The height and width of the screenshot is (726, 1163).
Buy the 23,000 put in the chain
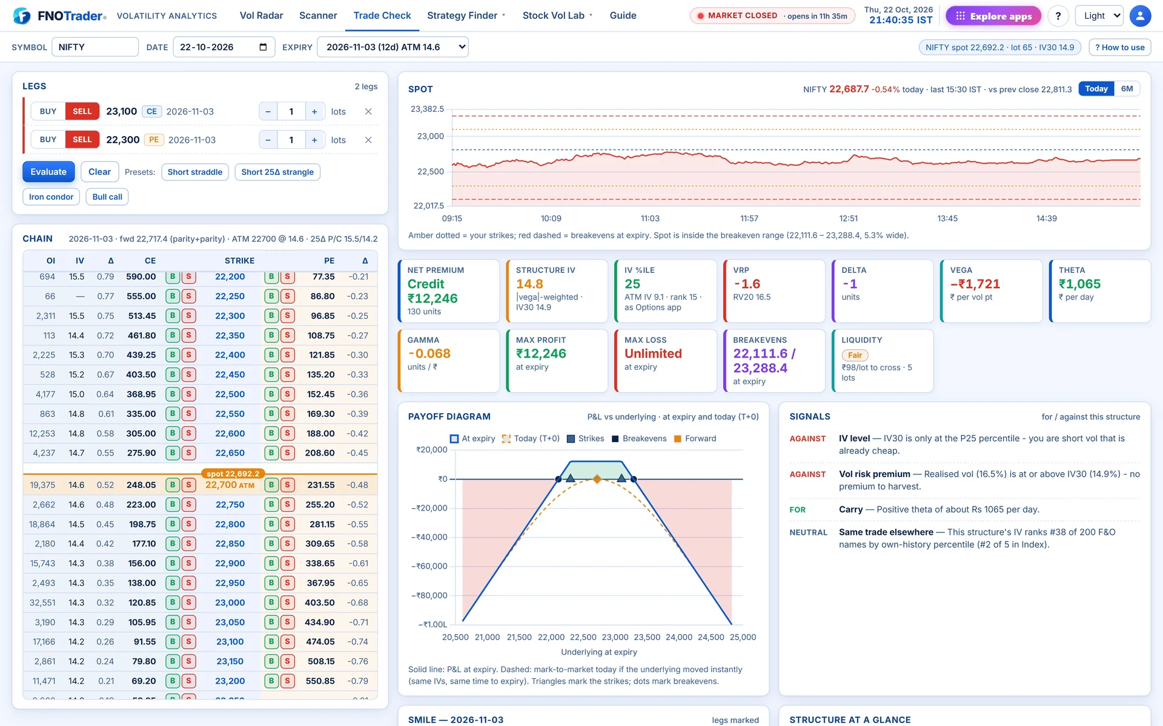271,603
